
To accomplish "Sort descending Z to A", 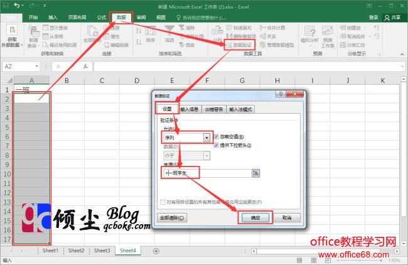I will click(x=139, y=41).
